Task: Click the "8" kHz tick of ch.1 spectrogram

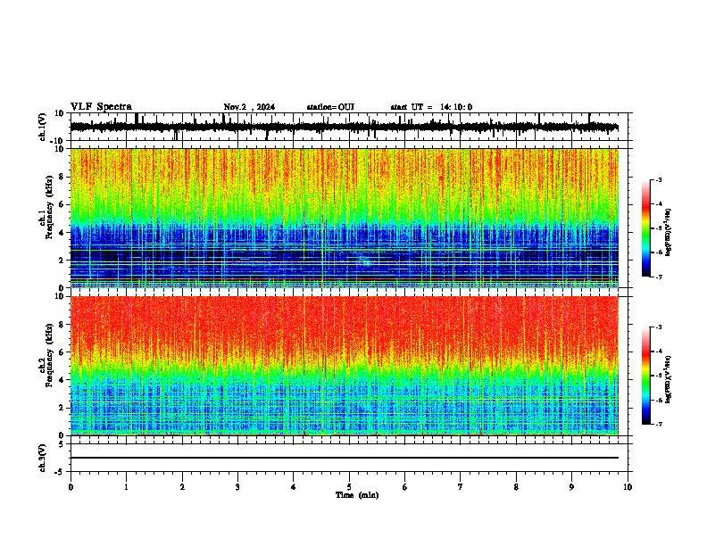Action: pos(62,177)
